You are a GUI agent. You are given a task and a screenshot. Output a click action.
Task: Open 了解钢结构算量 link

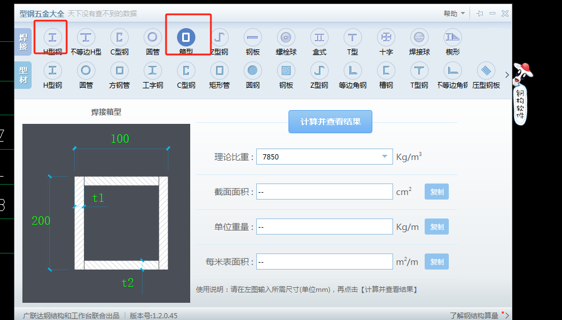coord(474,315)
